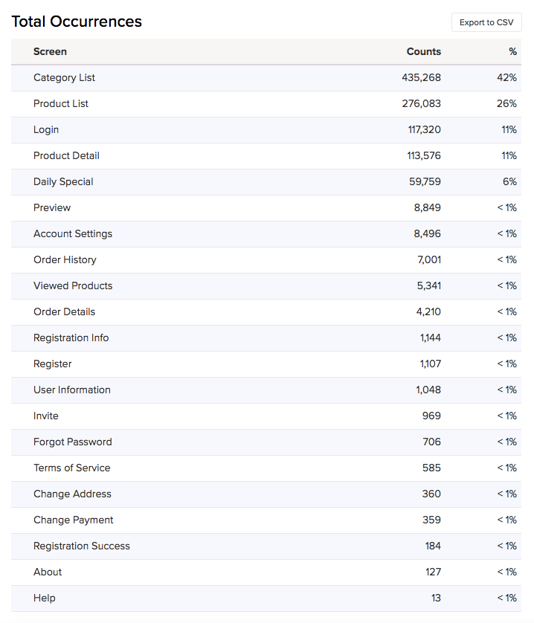Open the Account Settings entry
Image resolution: width=534 pixels, height=623 pixels.
pyautogui.click(x=73, y=233)
